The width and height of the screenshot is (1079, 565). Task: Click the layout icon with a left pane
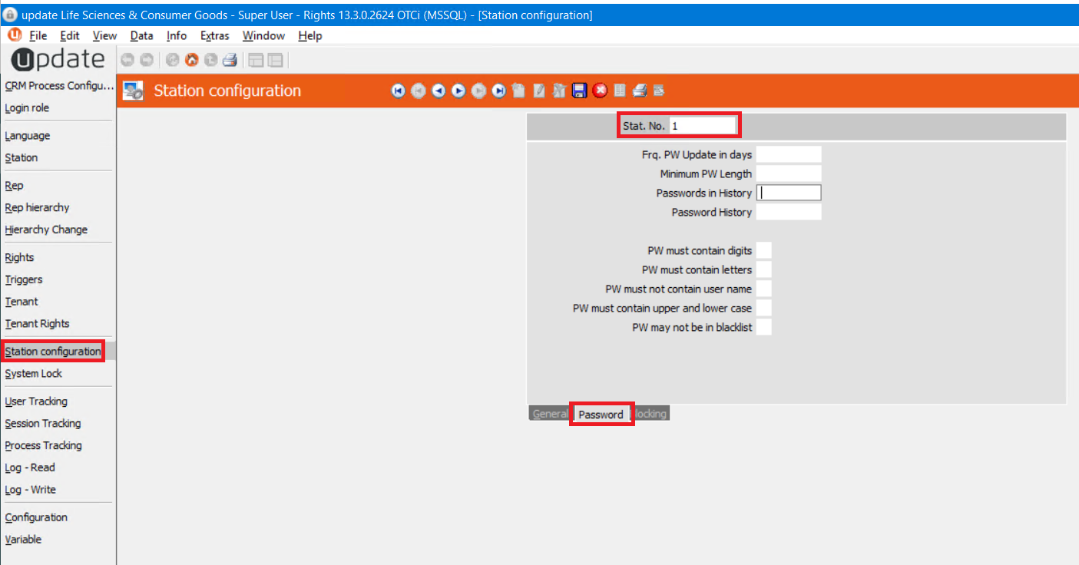[275, 60]
